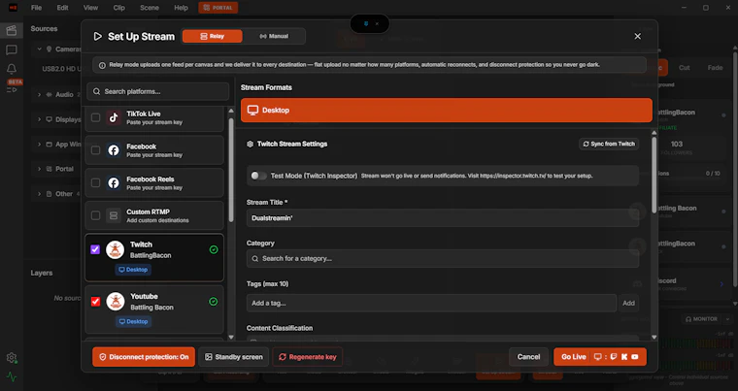Click the play icon beside Set Up Stream
This screenshot has width=738, height=391.
click(x=97, y=36)
